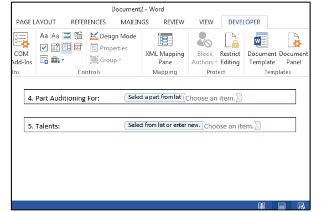
Task: Insert a Plain Text content control
Action: click(55, 36)
